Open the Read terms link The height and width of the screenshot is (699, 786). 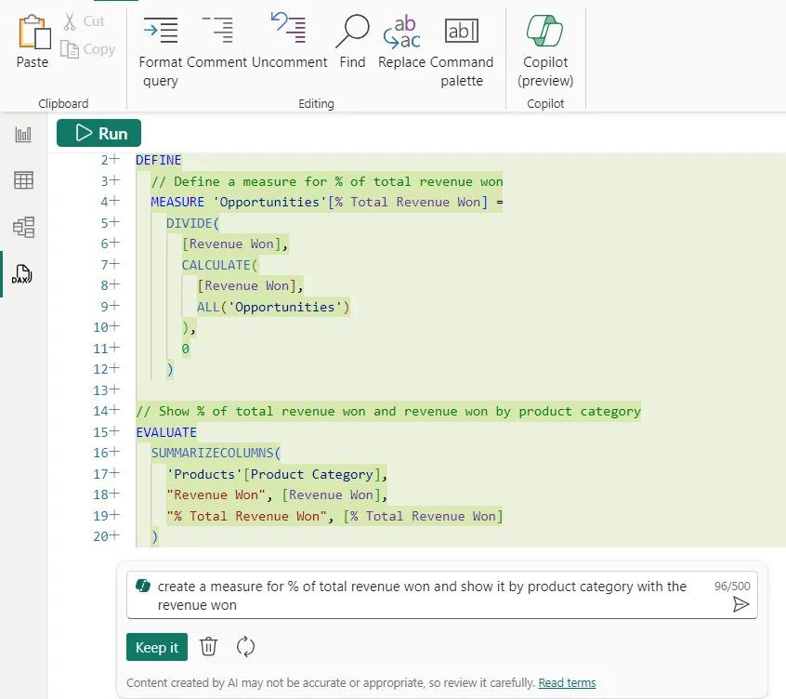coord(567,682)
